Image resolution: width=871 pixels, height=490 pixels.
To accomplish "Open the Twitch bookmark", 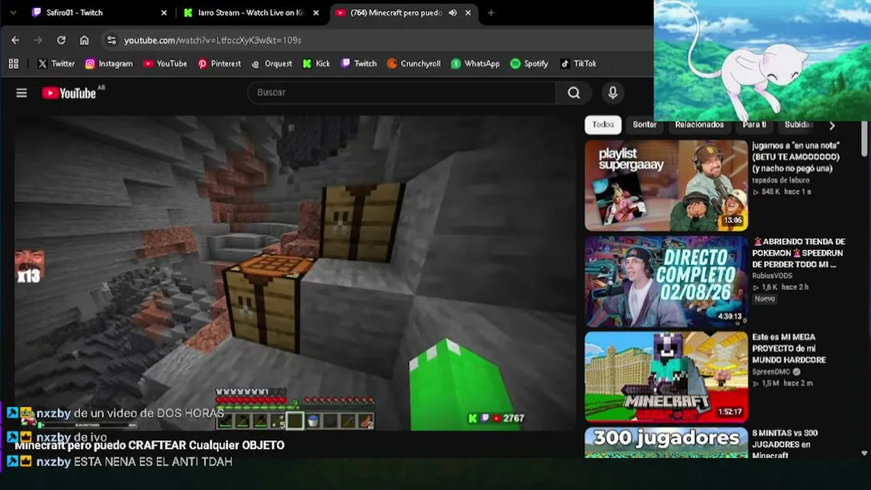I will click(x=359, y=63).
